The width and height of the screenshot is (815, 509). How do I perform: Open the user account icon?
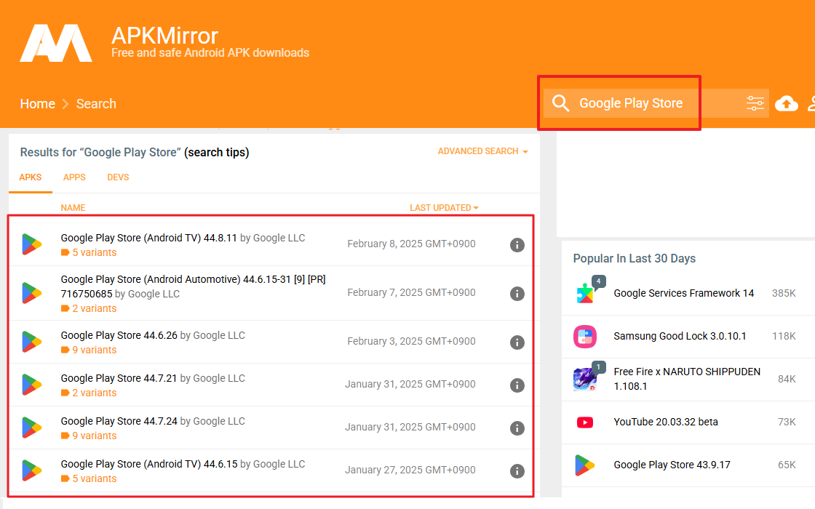click(811, 103)
